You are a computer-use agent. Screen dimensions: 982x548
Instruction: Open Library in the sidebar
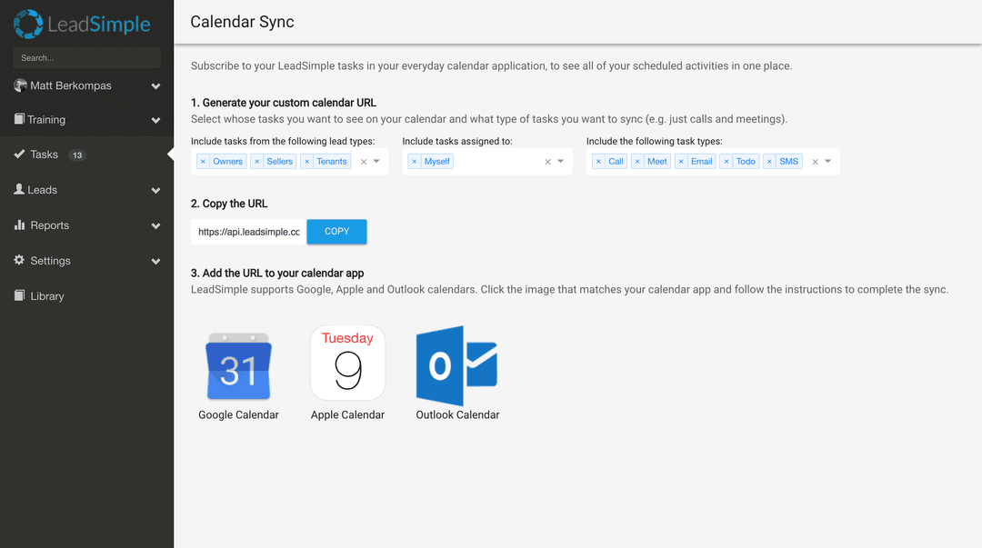point(46,296)
